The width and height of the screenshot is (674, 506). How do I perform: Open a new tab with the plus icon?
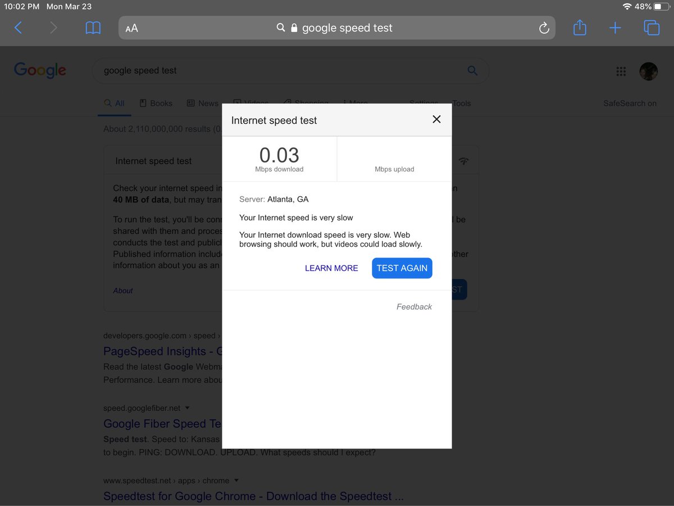point(615,28)
